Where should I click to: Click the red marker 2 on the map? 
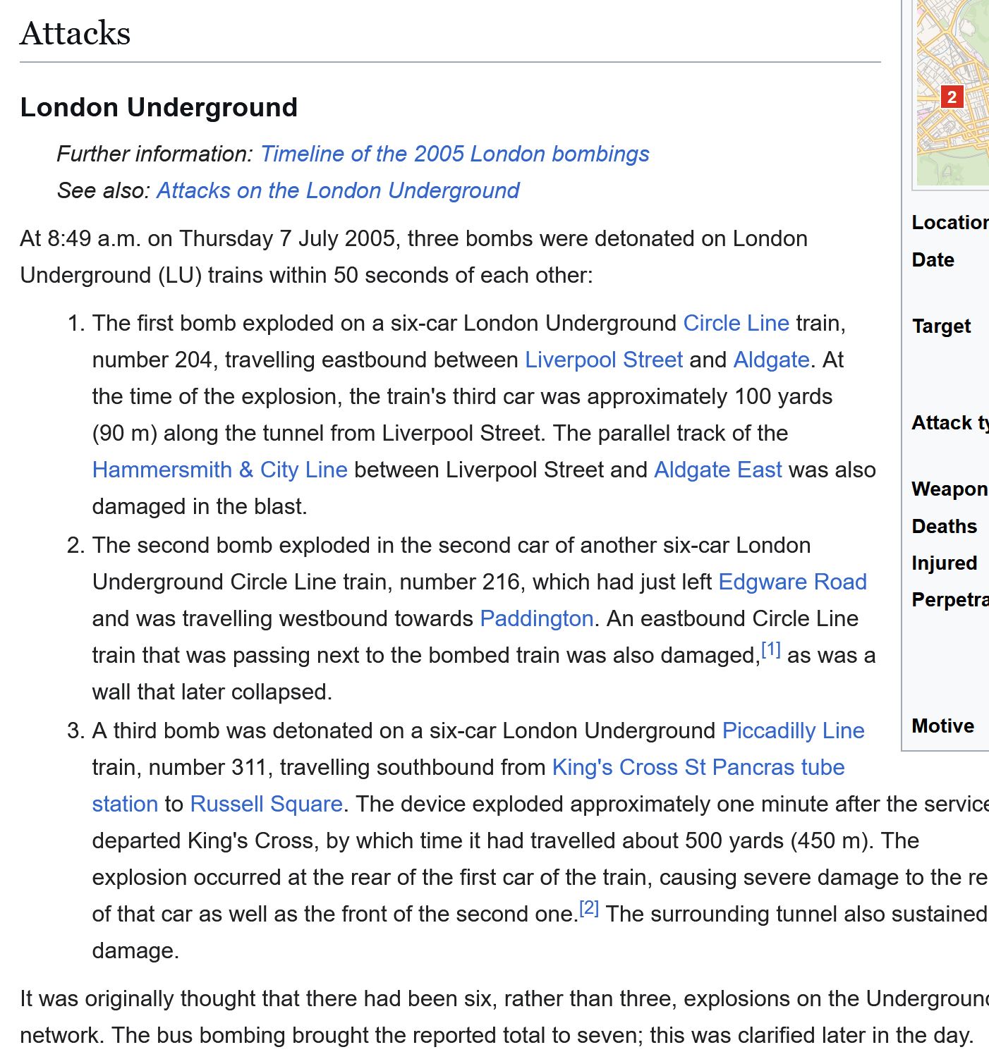(x=952, y=97)
